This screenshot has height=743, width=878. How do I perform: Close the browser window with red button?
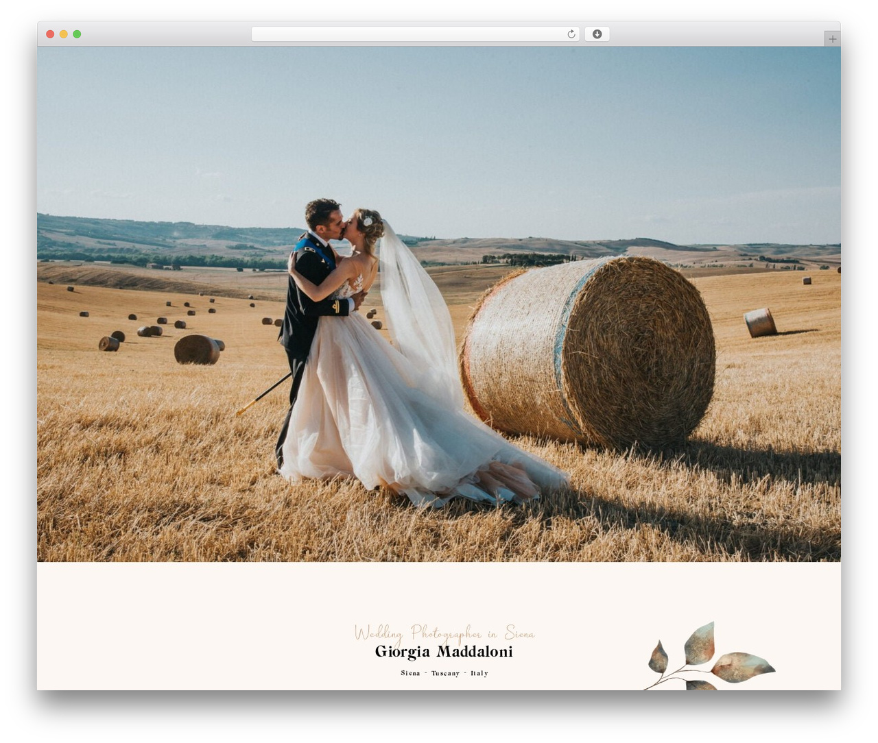(x=50, y=34)
